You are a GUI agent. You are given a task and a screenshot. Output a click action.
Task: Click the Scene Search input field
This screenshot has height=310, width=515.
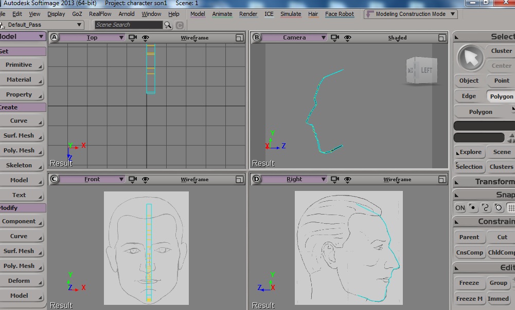pyautogui.click(x=129, y=25)
